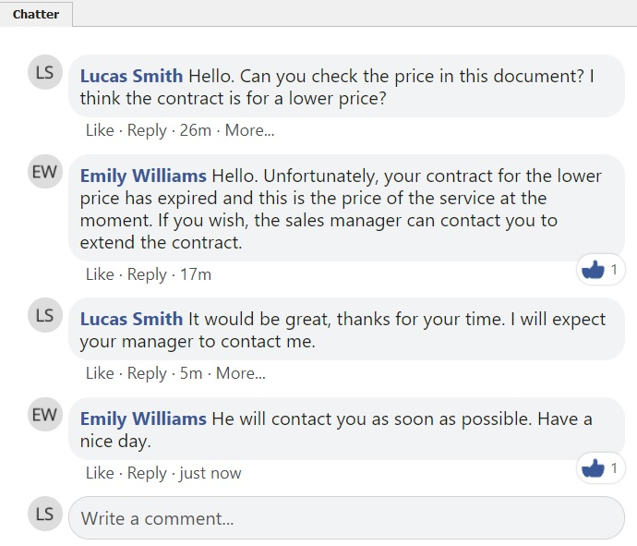Screen dimensions: 637x546
Task: Open Lucas Smith name link in first comment
Action: tap(131, 76)
